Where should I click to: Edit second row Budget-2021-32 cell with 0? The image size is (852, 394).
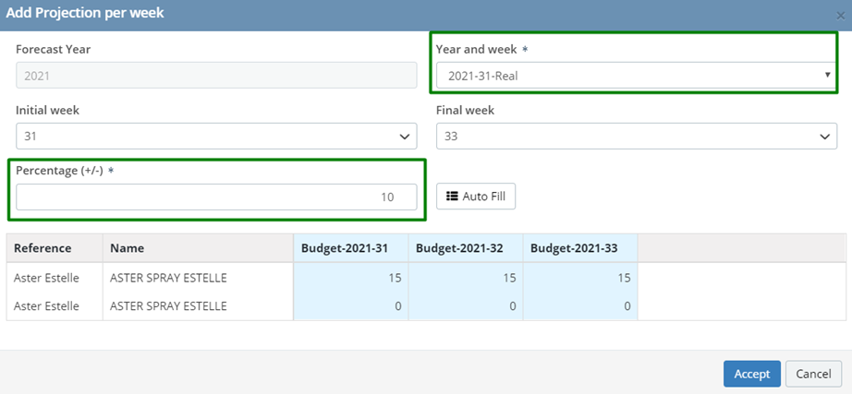466,306
